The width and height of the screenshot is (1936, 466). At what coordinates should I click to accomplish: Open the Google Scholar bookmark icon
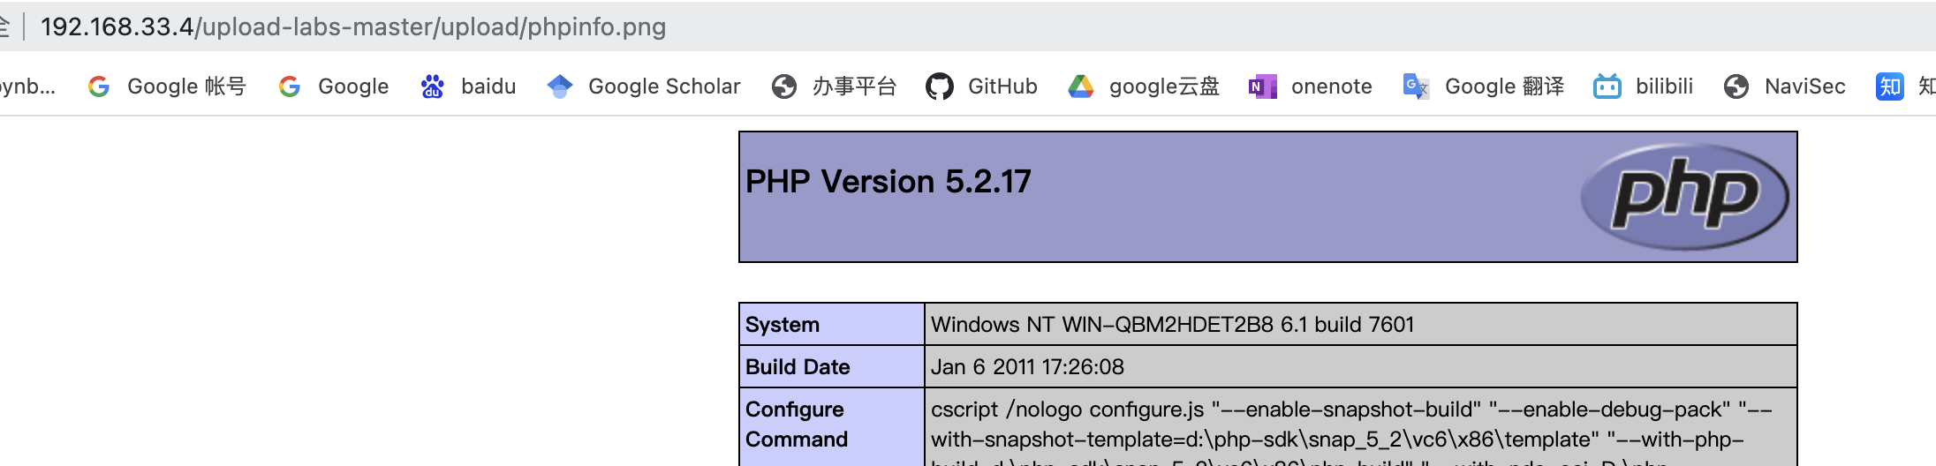point(560,86)
